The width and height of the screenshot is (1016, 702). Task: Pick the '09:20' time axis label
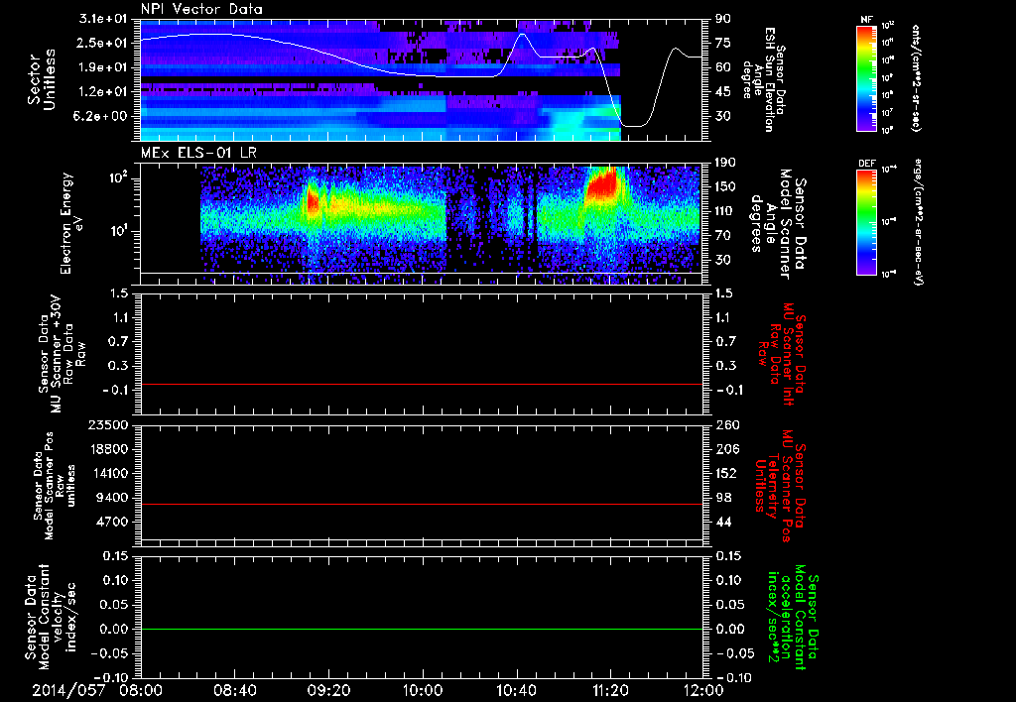pyautogui.click(x=329, y=690)
